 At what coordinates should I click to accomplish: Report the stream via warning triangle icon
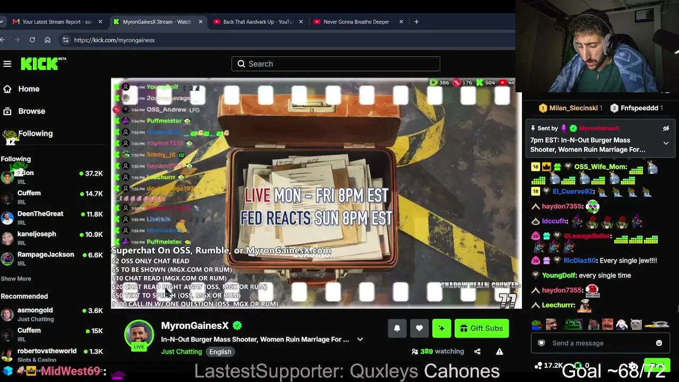(499, 351)
